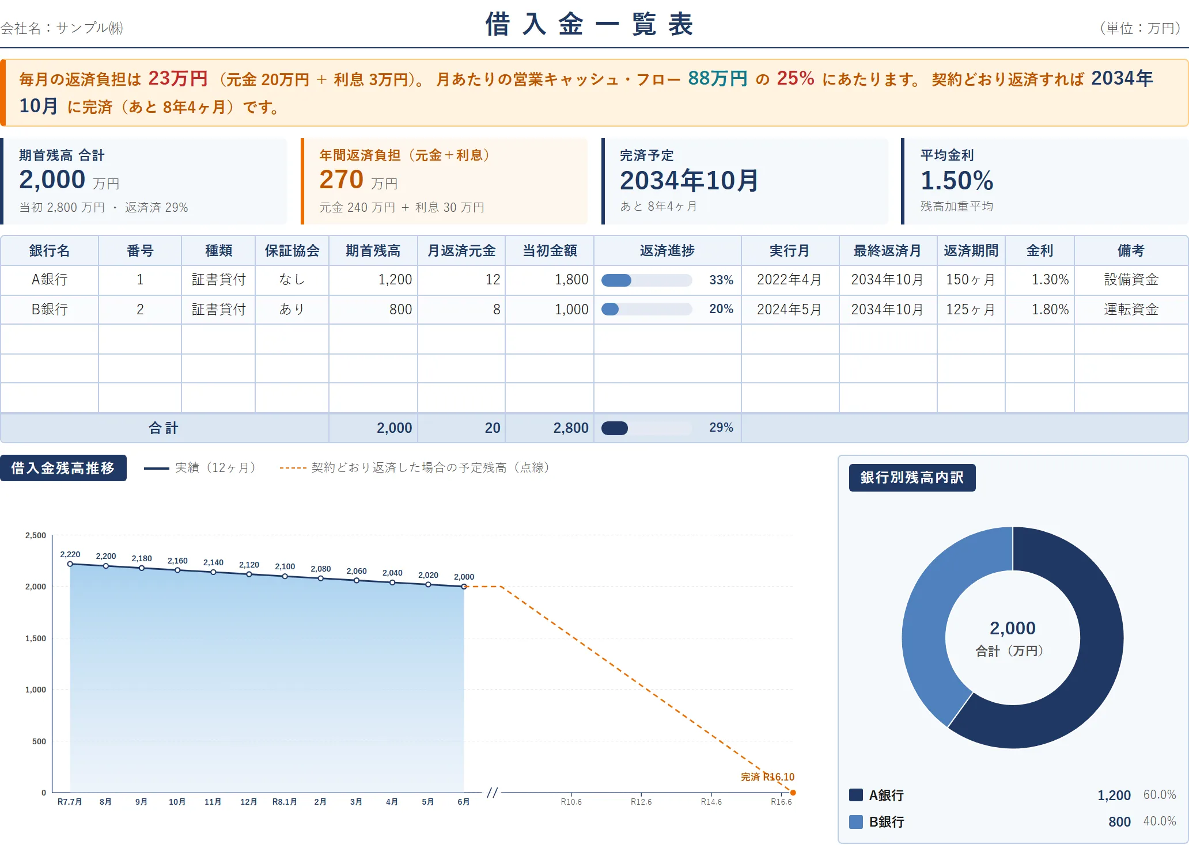This screenshot has height=845, width=1189.
Task: Click the 2022年4月 execution month cell
Action: coord(790,280)
